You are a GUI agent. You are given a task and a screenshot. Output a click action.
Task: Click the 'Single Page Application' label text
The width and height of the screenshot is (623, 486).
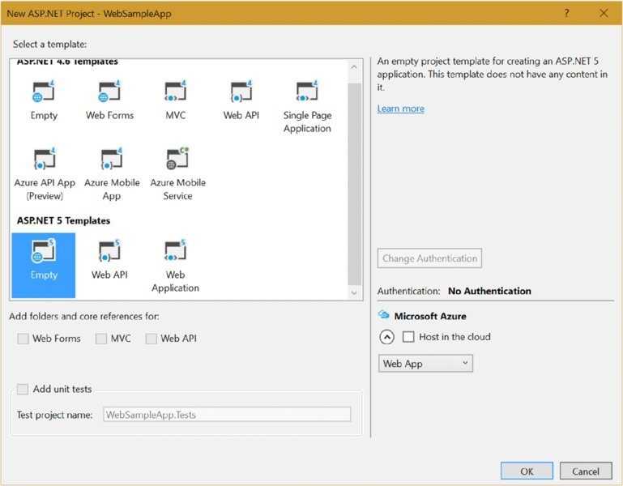coord(307,122)
